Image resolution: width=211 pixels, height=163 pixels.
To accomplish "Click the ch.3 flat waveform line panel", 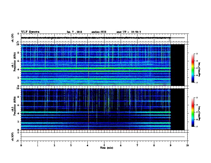I will click(104, 137).
